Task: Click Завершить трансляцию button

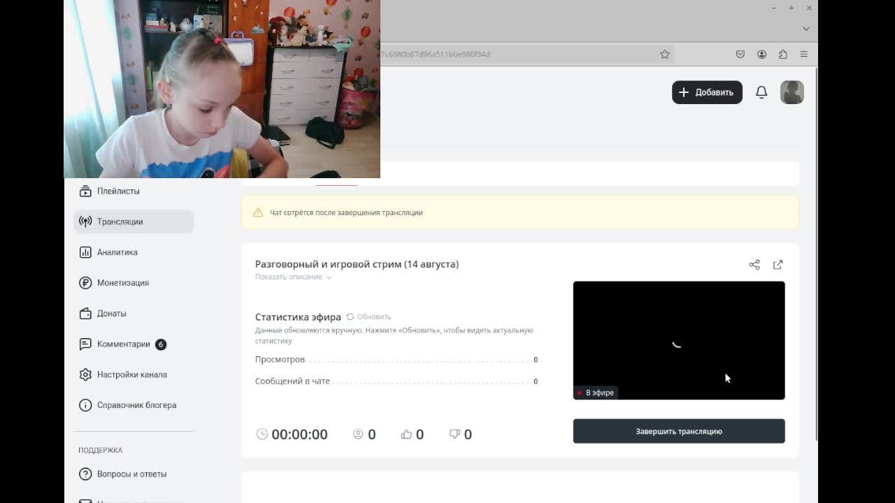Action: tap(679, 431)
